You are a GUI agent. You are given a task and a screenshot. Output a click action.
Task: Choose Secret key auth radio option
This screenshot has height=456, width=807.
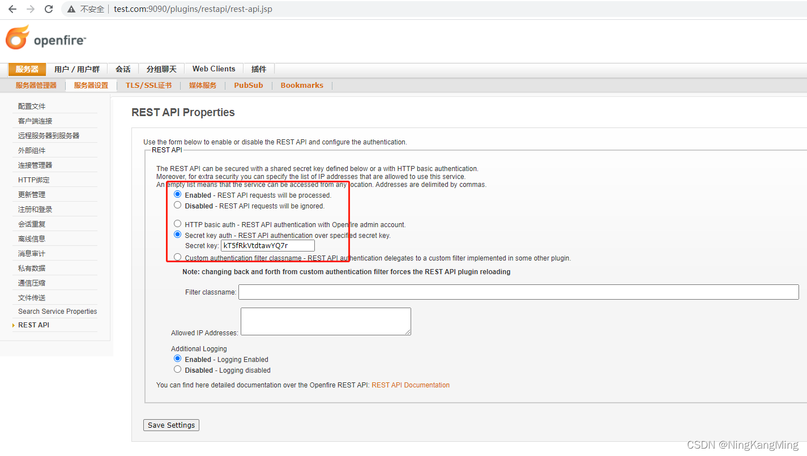click(x=178, y=235)
